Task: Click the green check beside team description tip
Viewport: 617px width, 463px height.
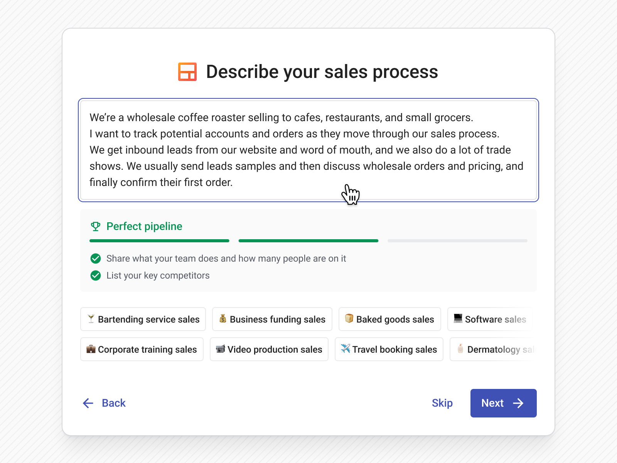Action: pyautogui.click(x=96, y=259)
